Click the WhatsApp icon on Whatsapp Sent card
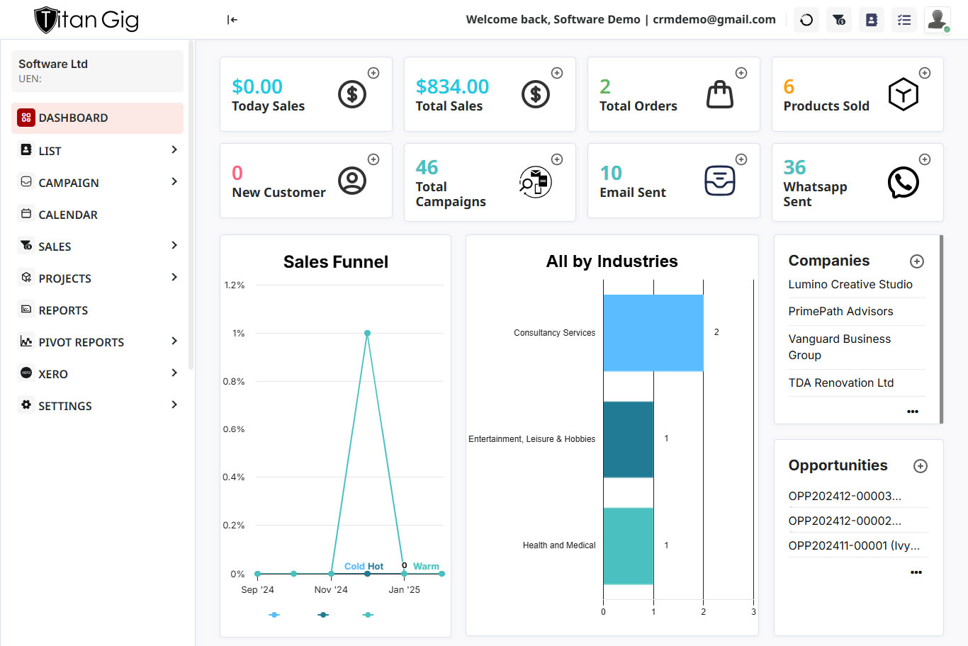Screen dimensions: 968x646 (903, 183)
